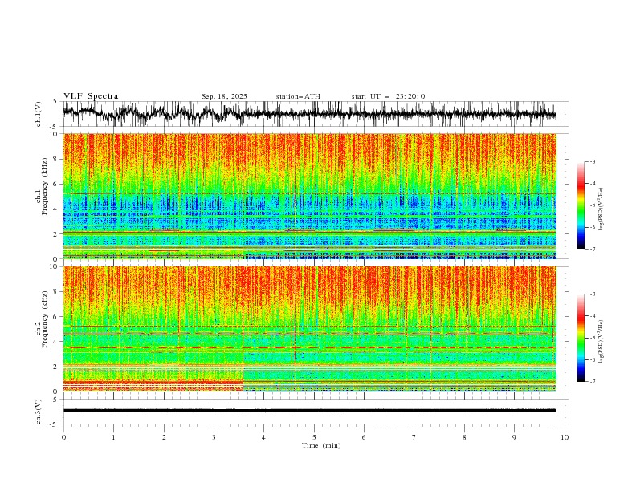
Task: Click the ch.2 colorbar scale
Action: point(581,338)
